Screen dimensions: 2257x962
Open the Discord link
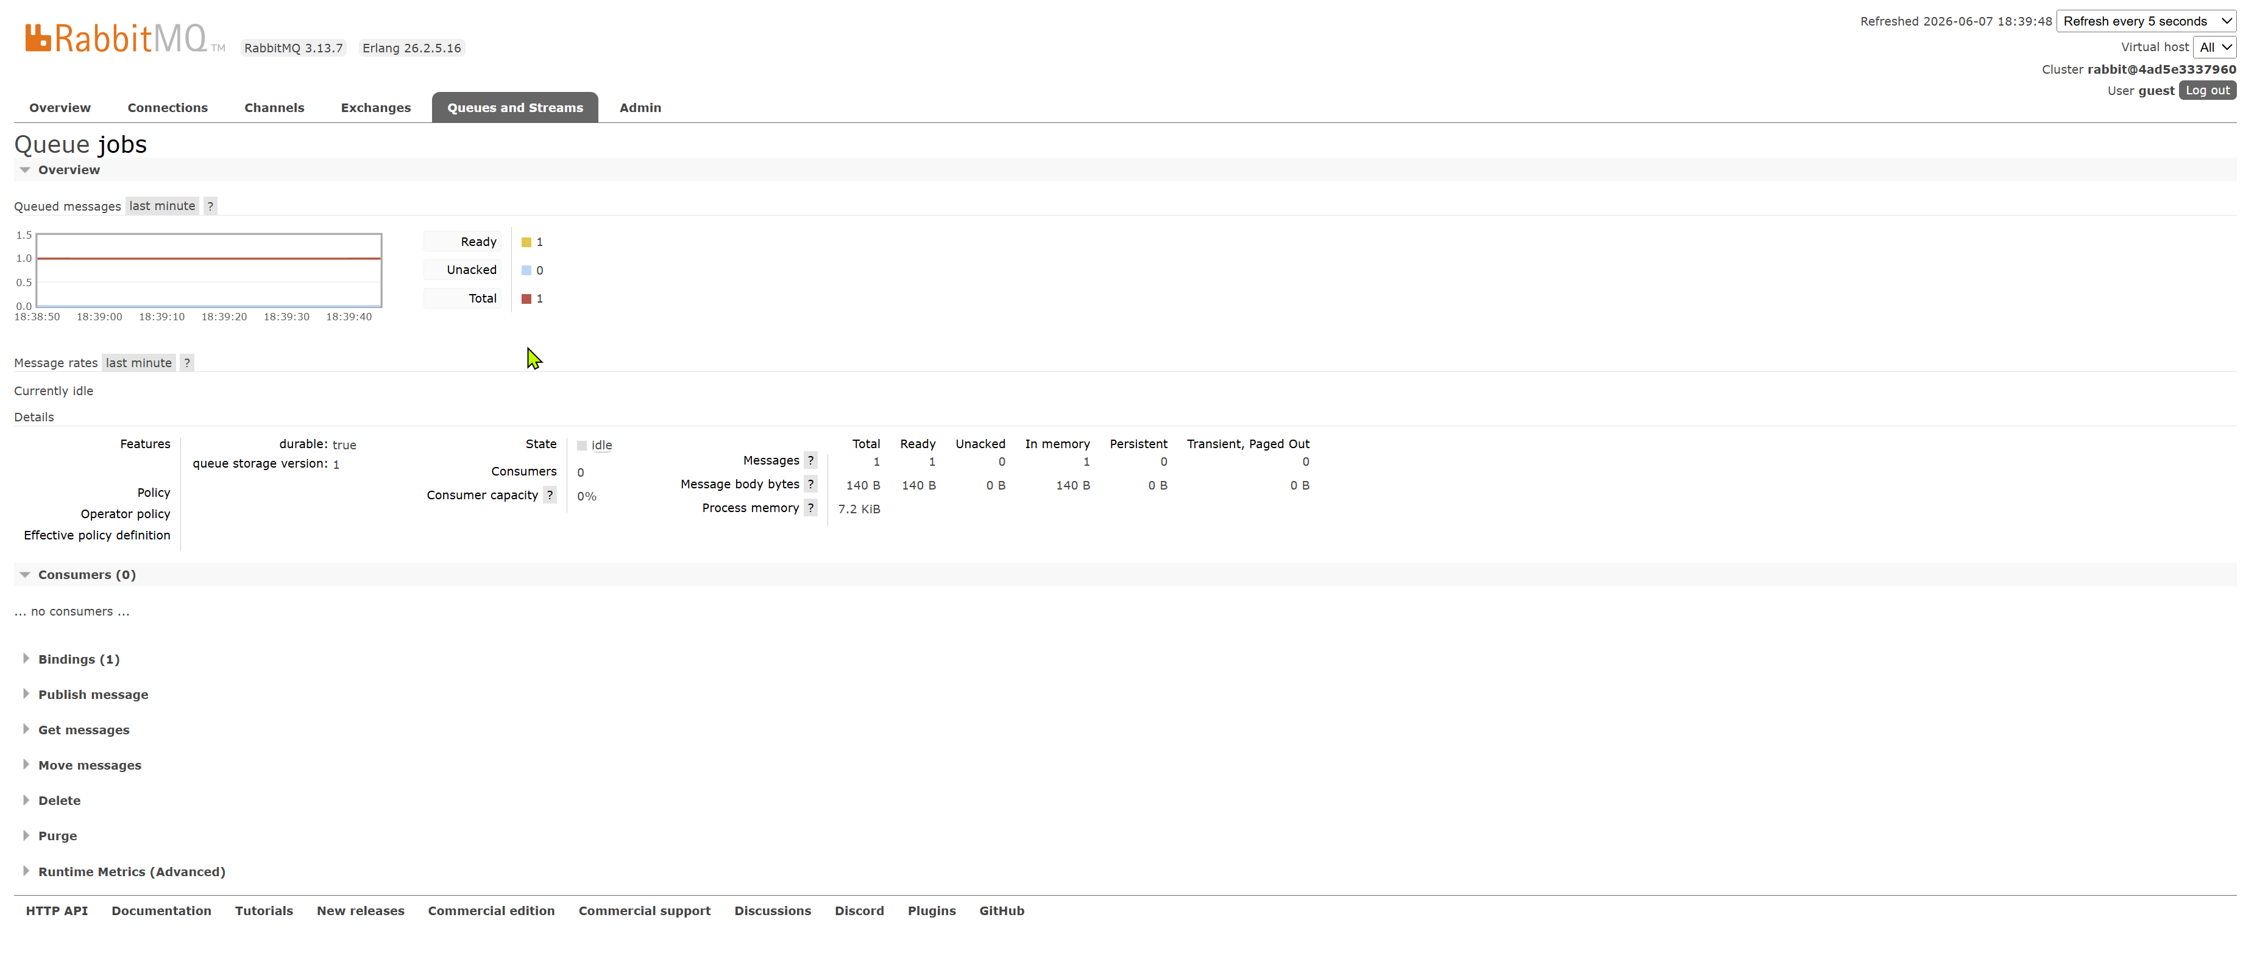[x=859, y=910]
